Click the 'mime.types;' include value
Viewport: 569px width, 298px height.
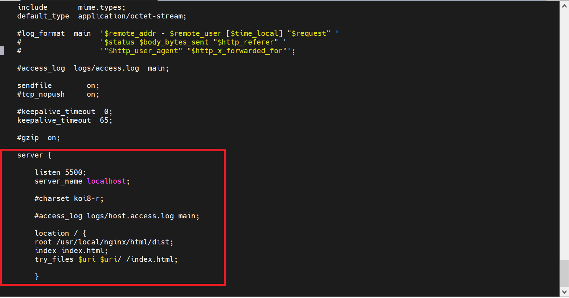pos(102,7)
